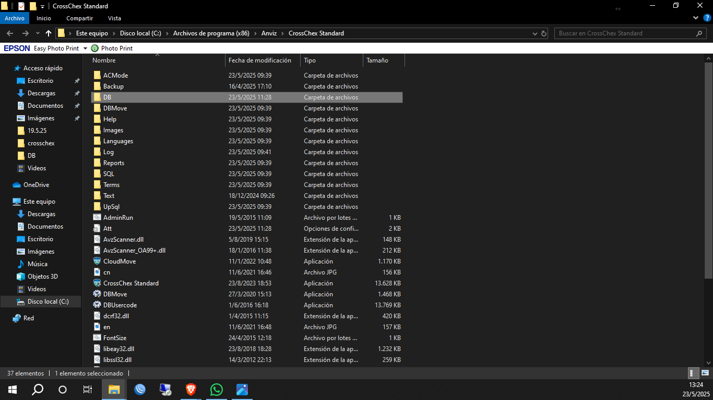The height and width of the screenshot is (400, 713).
Task: Select the UpSql folder row
Action: (247, 207)
